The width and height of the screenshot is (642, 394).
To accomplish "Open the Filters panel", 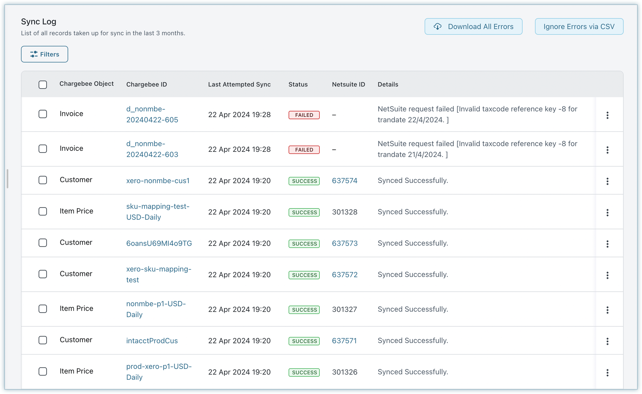I will pyautogui.click(x=45, y=54).
